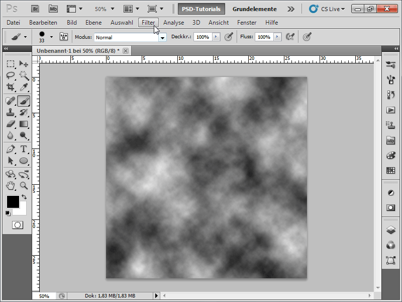
Task: Select the Type tool
Action: pos(24,149)
